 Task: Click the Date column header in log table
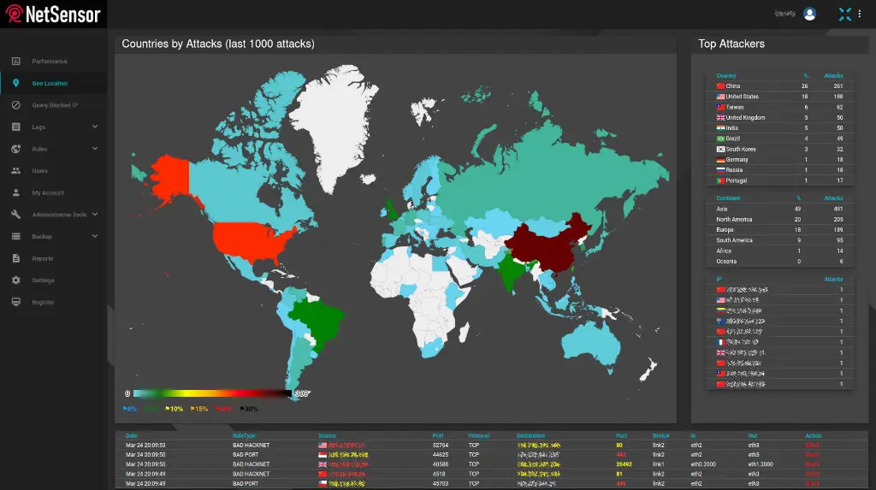(131, 436)
